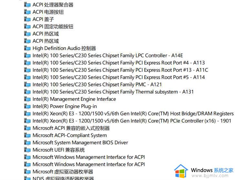Click icon beside ACPI 处理器聚合器
235x180 pixels.
pyautogui.click(x=27, y=5)
